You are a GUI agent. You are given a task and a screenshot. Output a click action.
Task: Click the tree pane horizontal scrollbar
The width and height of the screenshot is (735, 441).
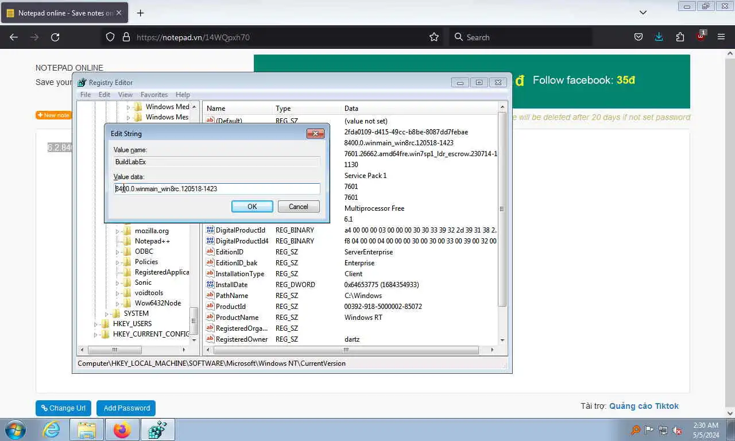point(115,350)
